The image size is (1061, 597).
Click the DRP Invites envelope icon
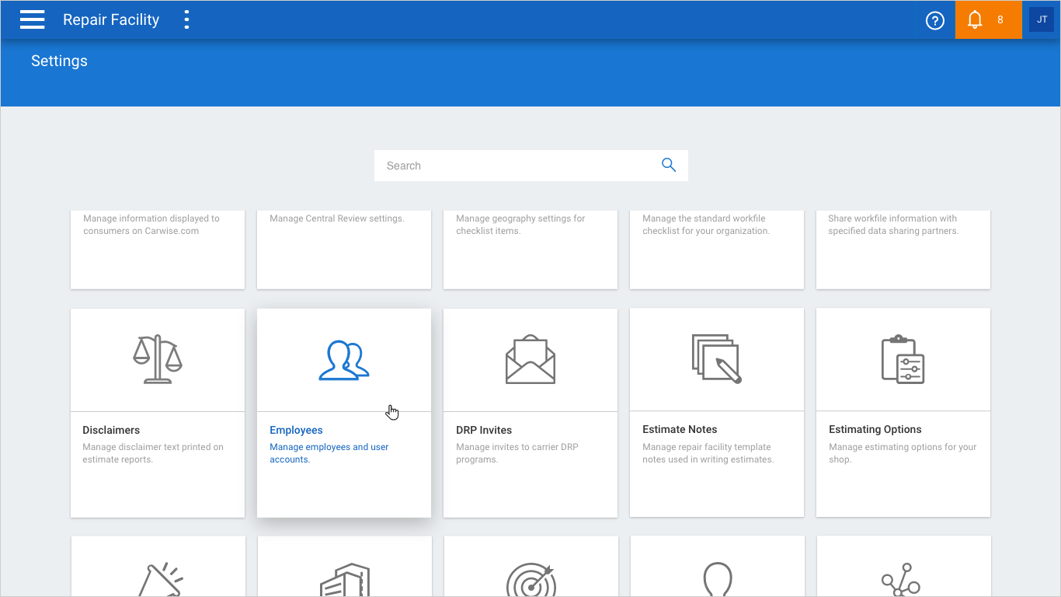(x=530, y=359)
